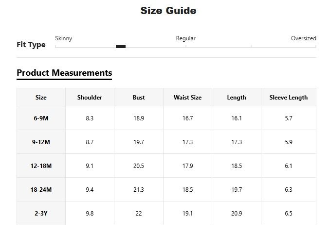Select the 12-18M size row label
Image resolution: width=330 pixels, height=233 pixels.
point(41,166)
